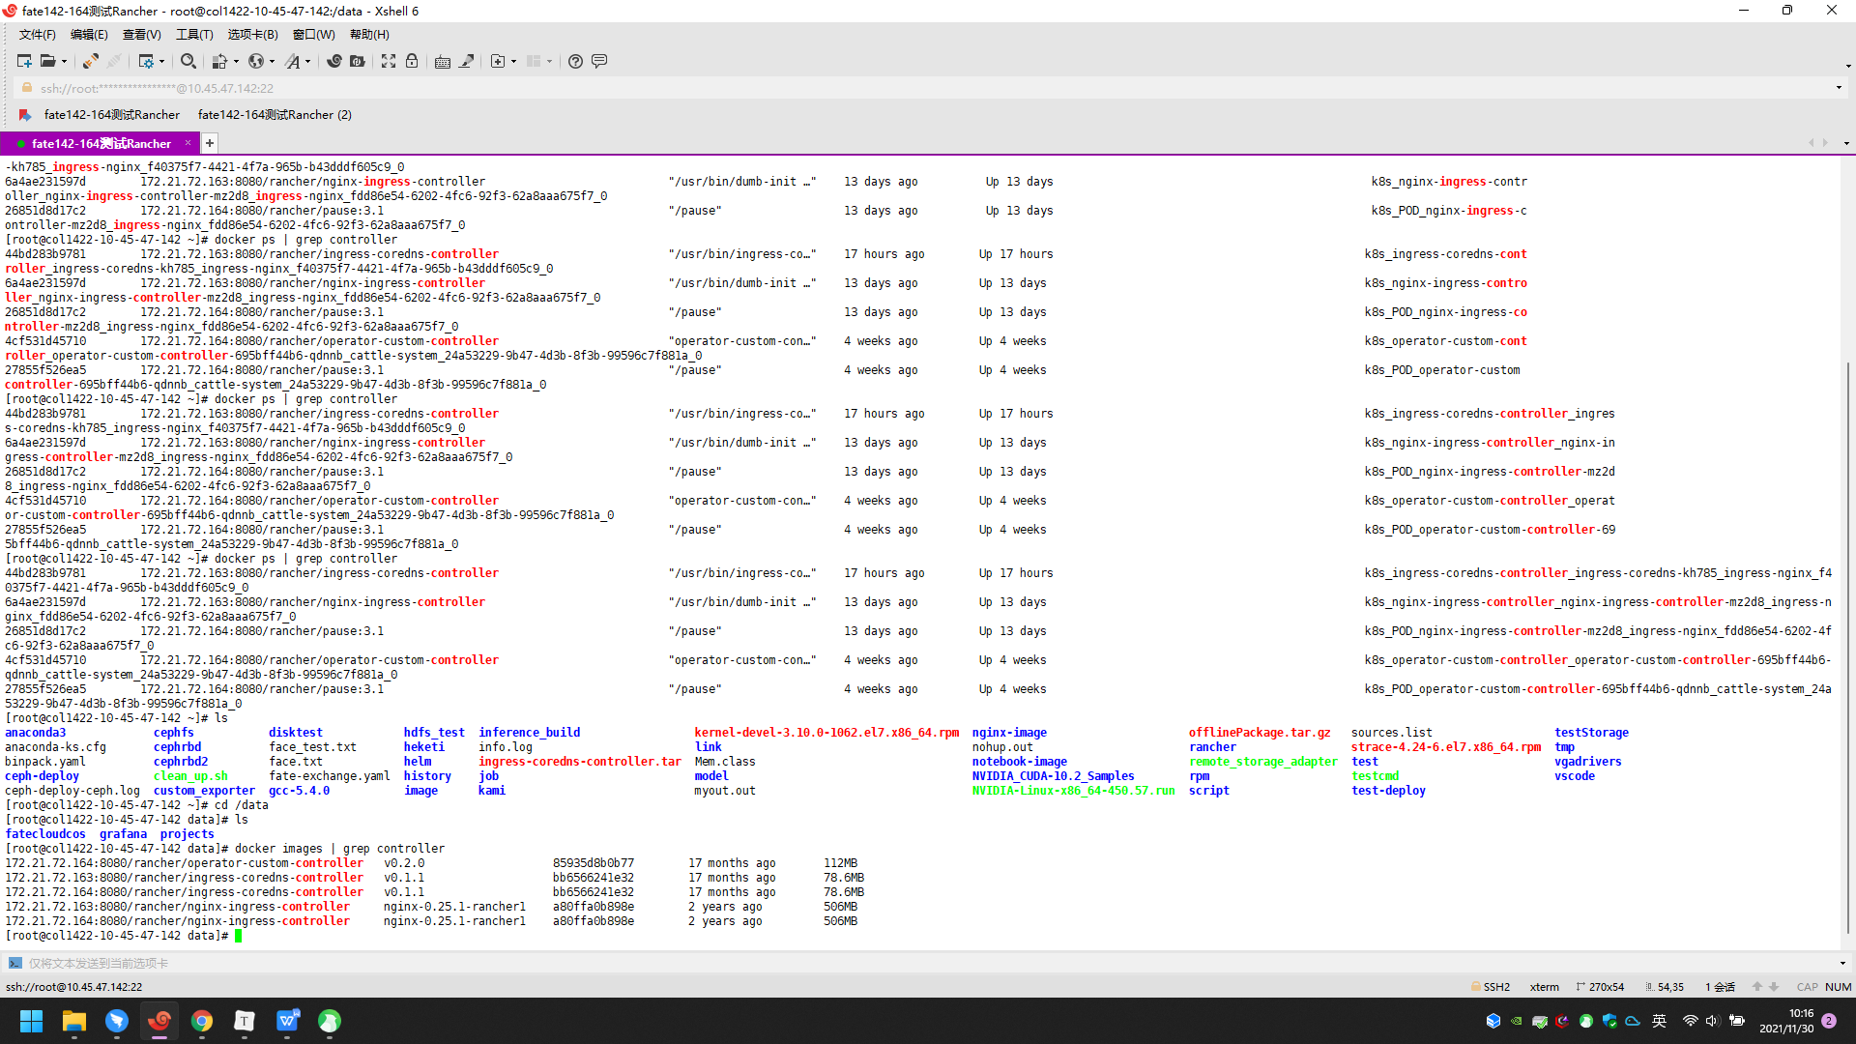Click the status bar down arrow
The height and width of the screenshot is (1044, 1856).
tap(1774, 987)
